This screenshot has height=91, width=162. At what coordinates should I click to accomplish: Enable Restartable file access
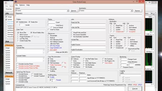(49, 36)
